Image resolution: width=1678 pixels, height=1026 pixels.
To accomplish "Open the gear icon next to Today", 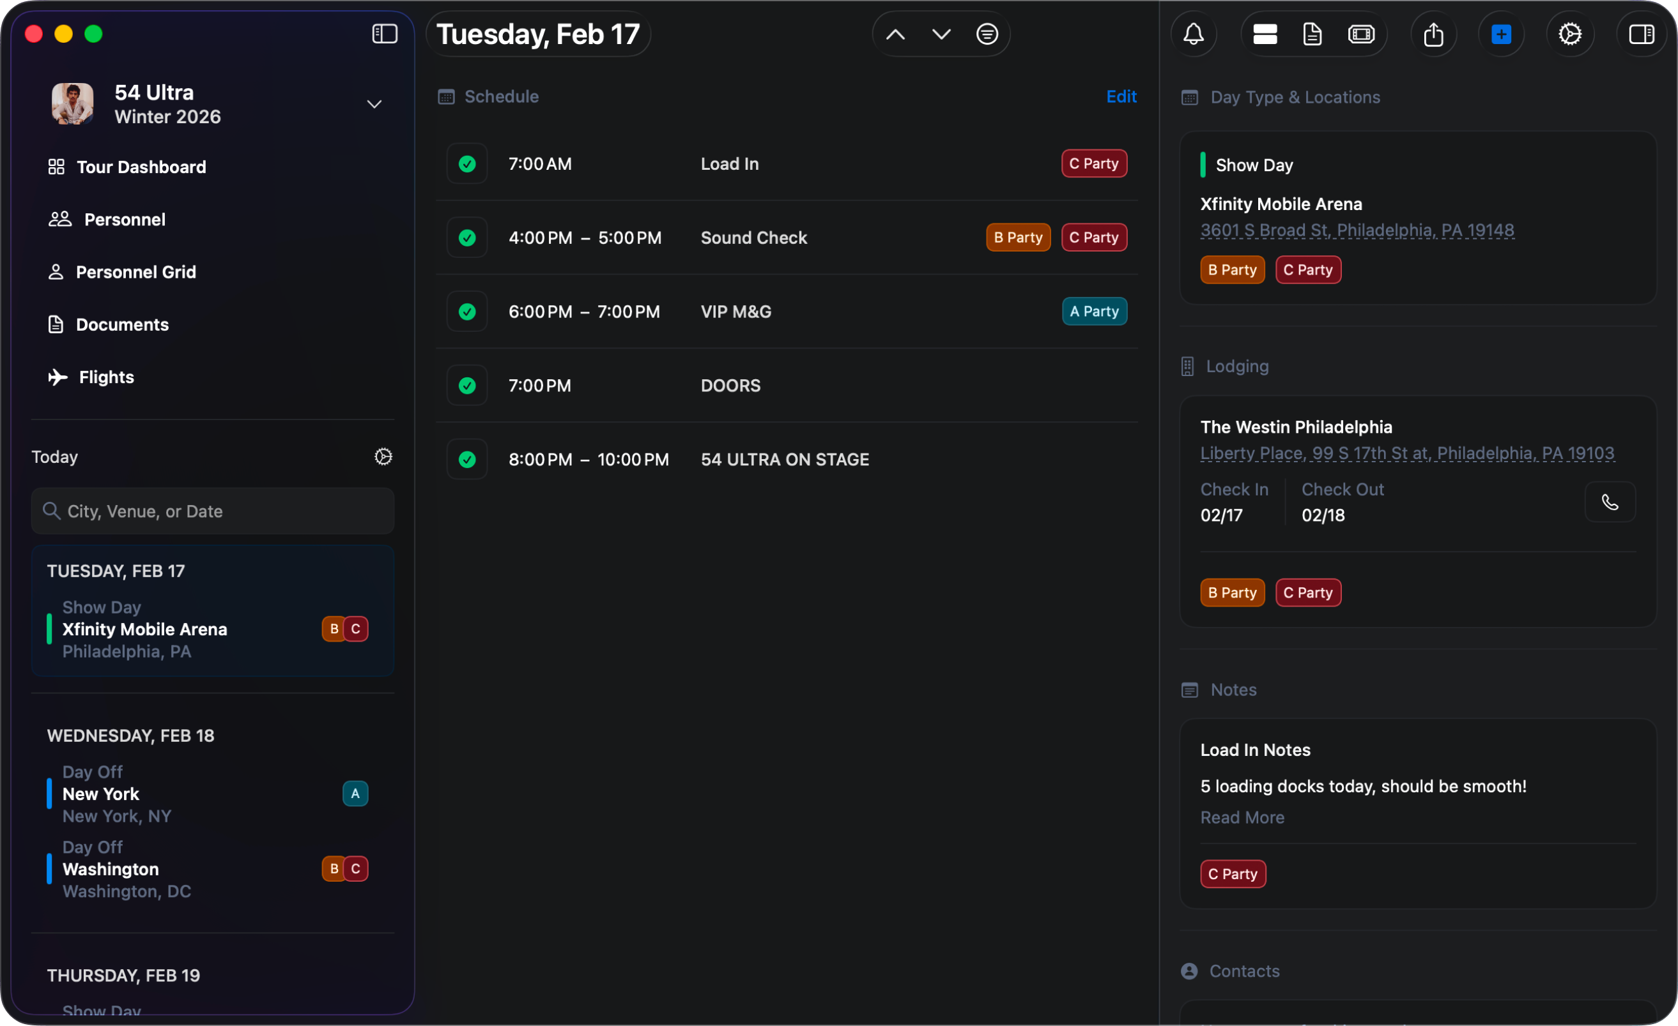I will pyautogui.click(x=383, y=456).
